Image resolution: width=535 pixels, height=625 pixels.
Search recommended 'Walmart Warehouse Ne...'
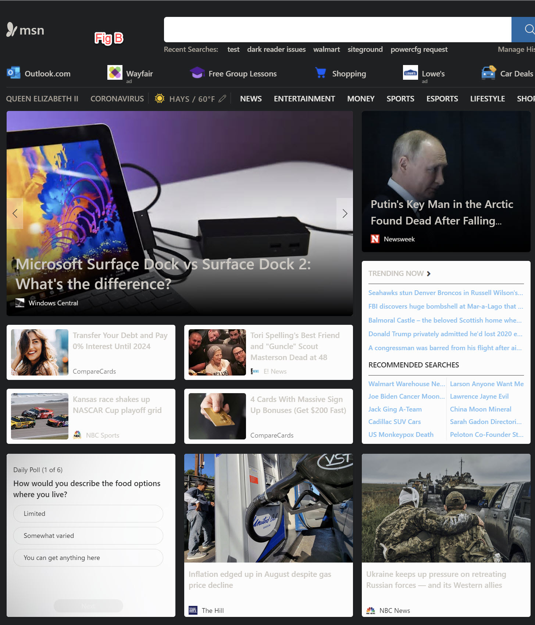(407, 384)
